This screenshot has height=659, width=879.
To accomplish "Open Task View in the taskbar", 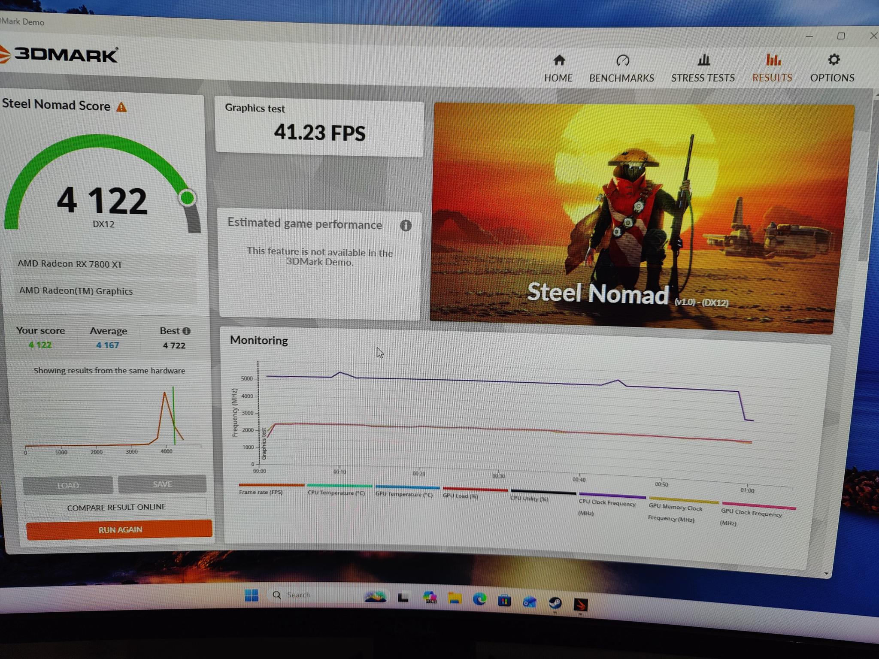I will pyautogui.click(x=403, y=597).
